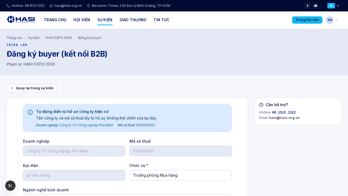
Task: Click the email envelope icon in top bar
Action: 51,6
